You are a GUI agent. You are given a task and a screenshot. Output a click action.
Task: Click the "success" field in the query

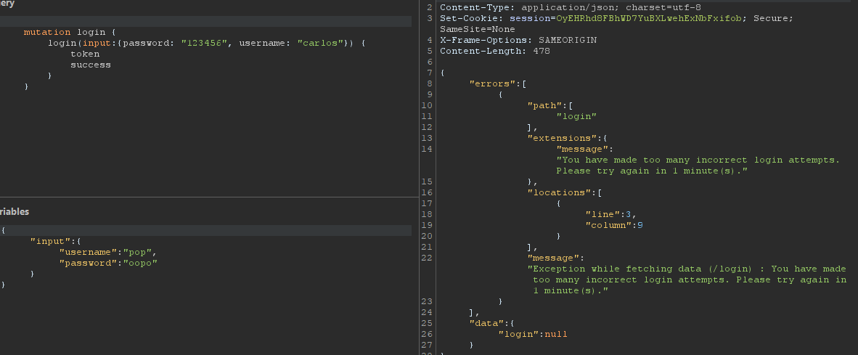(91, 65)
